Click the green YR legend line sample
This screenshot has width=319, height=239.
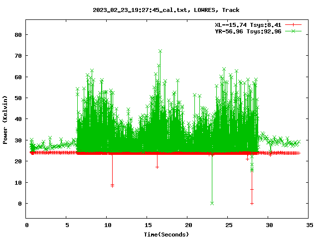click(x=293, y=31)
